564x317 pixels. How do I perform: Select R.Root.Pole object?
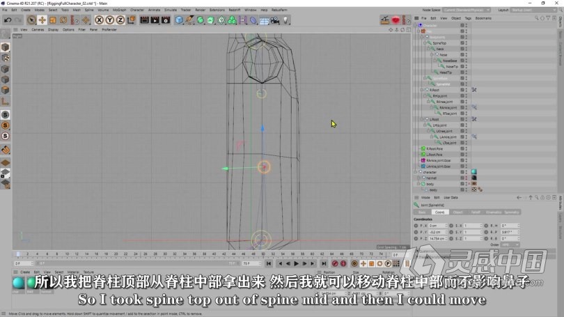click(434, 149)
